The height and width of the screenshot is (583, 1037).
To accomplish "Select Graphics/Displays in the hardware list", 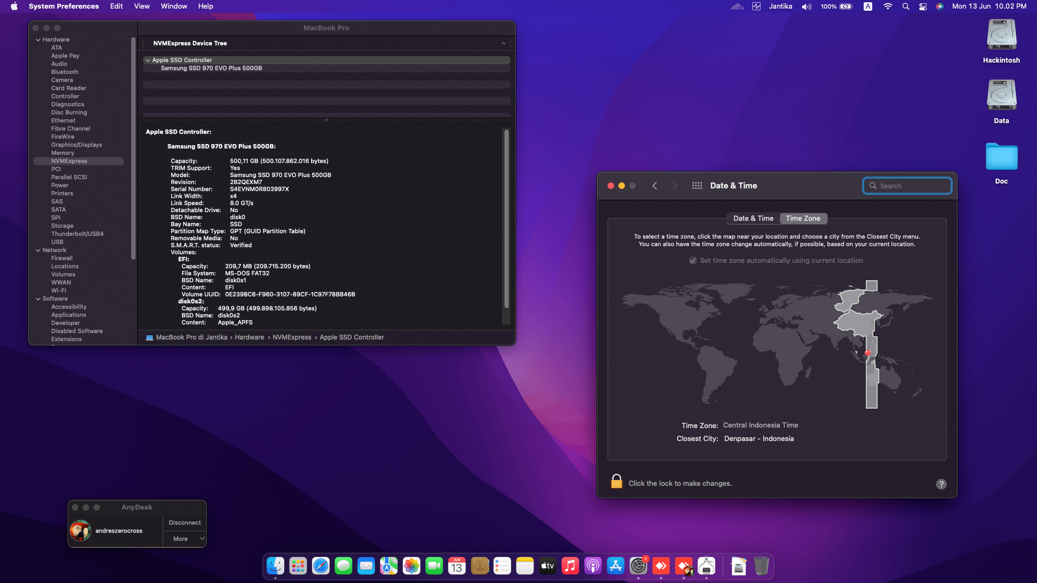I will tap(76, 145).
